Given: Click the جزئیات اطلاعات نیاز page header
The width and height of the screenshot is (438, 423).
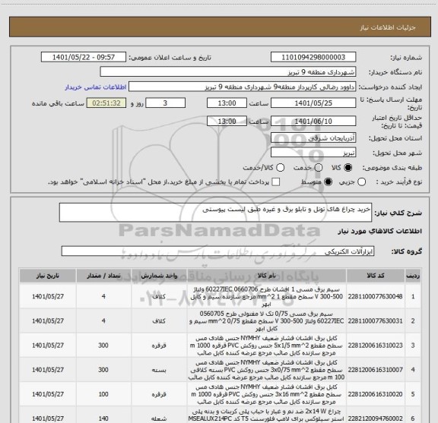Looking at the screenshot, I should 388,27.
